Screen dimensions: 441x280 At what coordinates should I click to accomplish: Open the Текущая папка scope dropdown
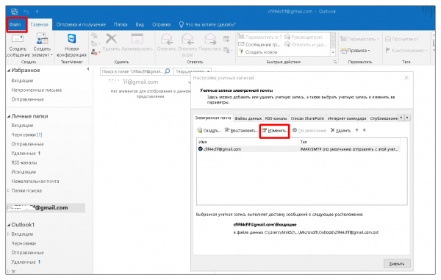(193, 72)
